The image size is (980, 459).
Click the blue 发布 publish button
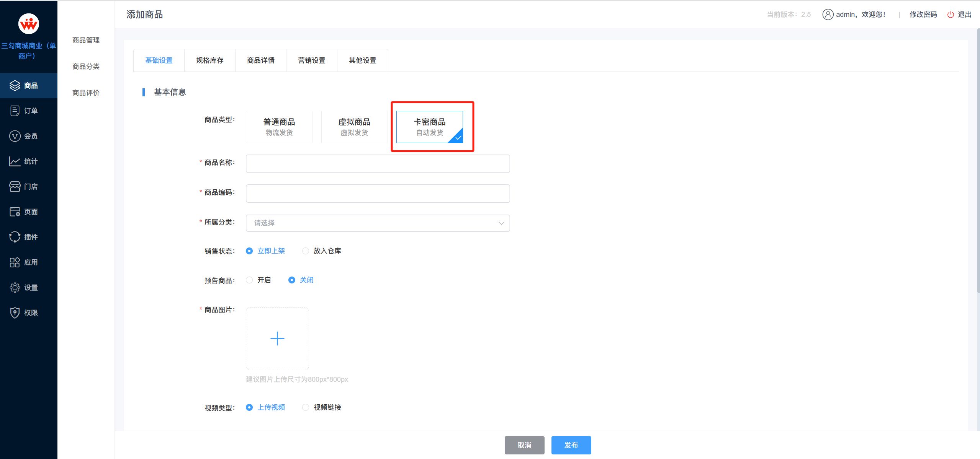point(571,445)
